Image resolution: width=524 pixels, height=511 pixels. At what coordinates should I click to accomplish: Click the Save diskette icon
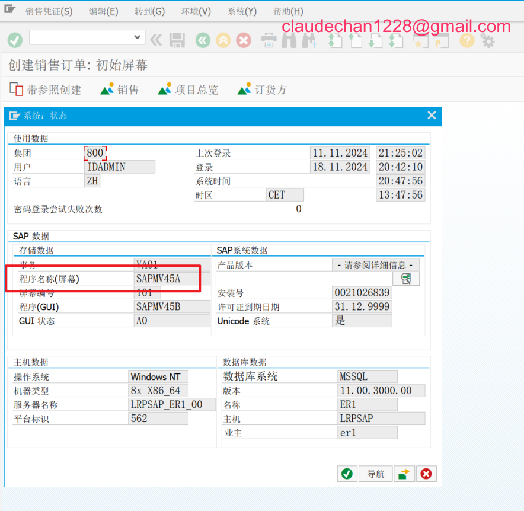pyautogui.click(x=177, y=40)
